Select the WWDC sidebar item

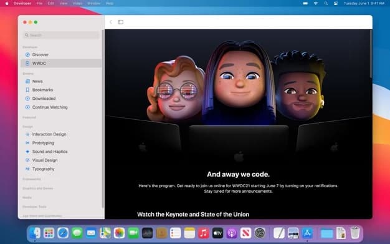click(61, 63)
